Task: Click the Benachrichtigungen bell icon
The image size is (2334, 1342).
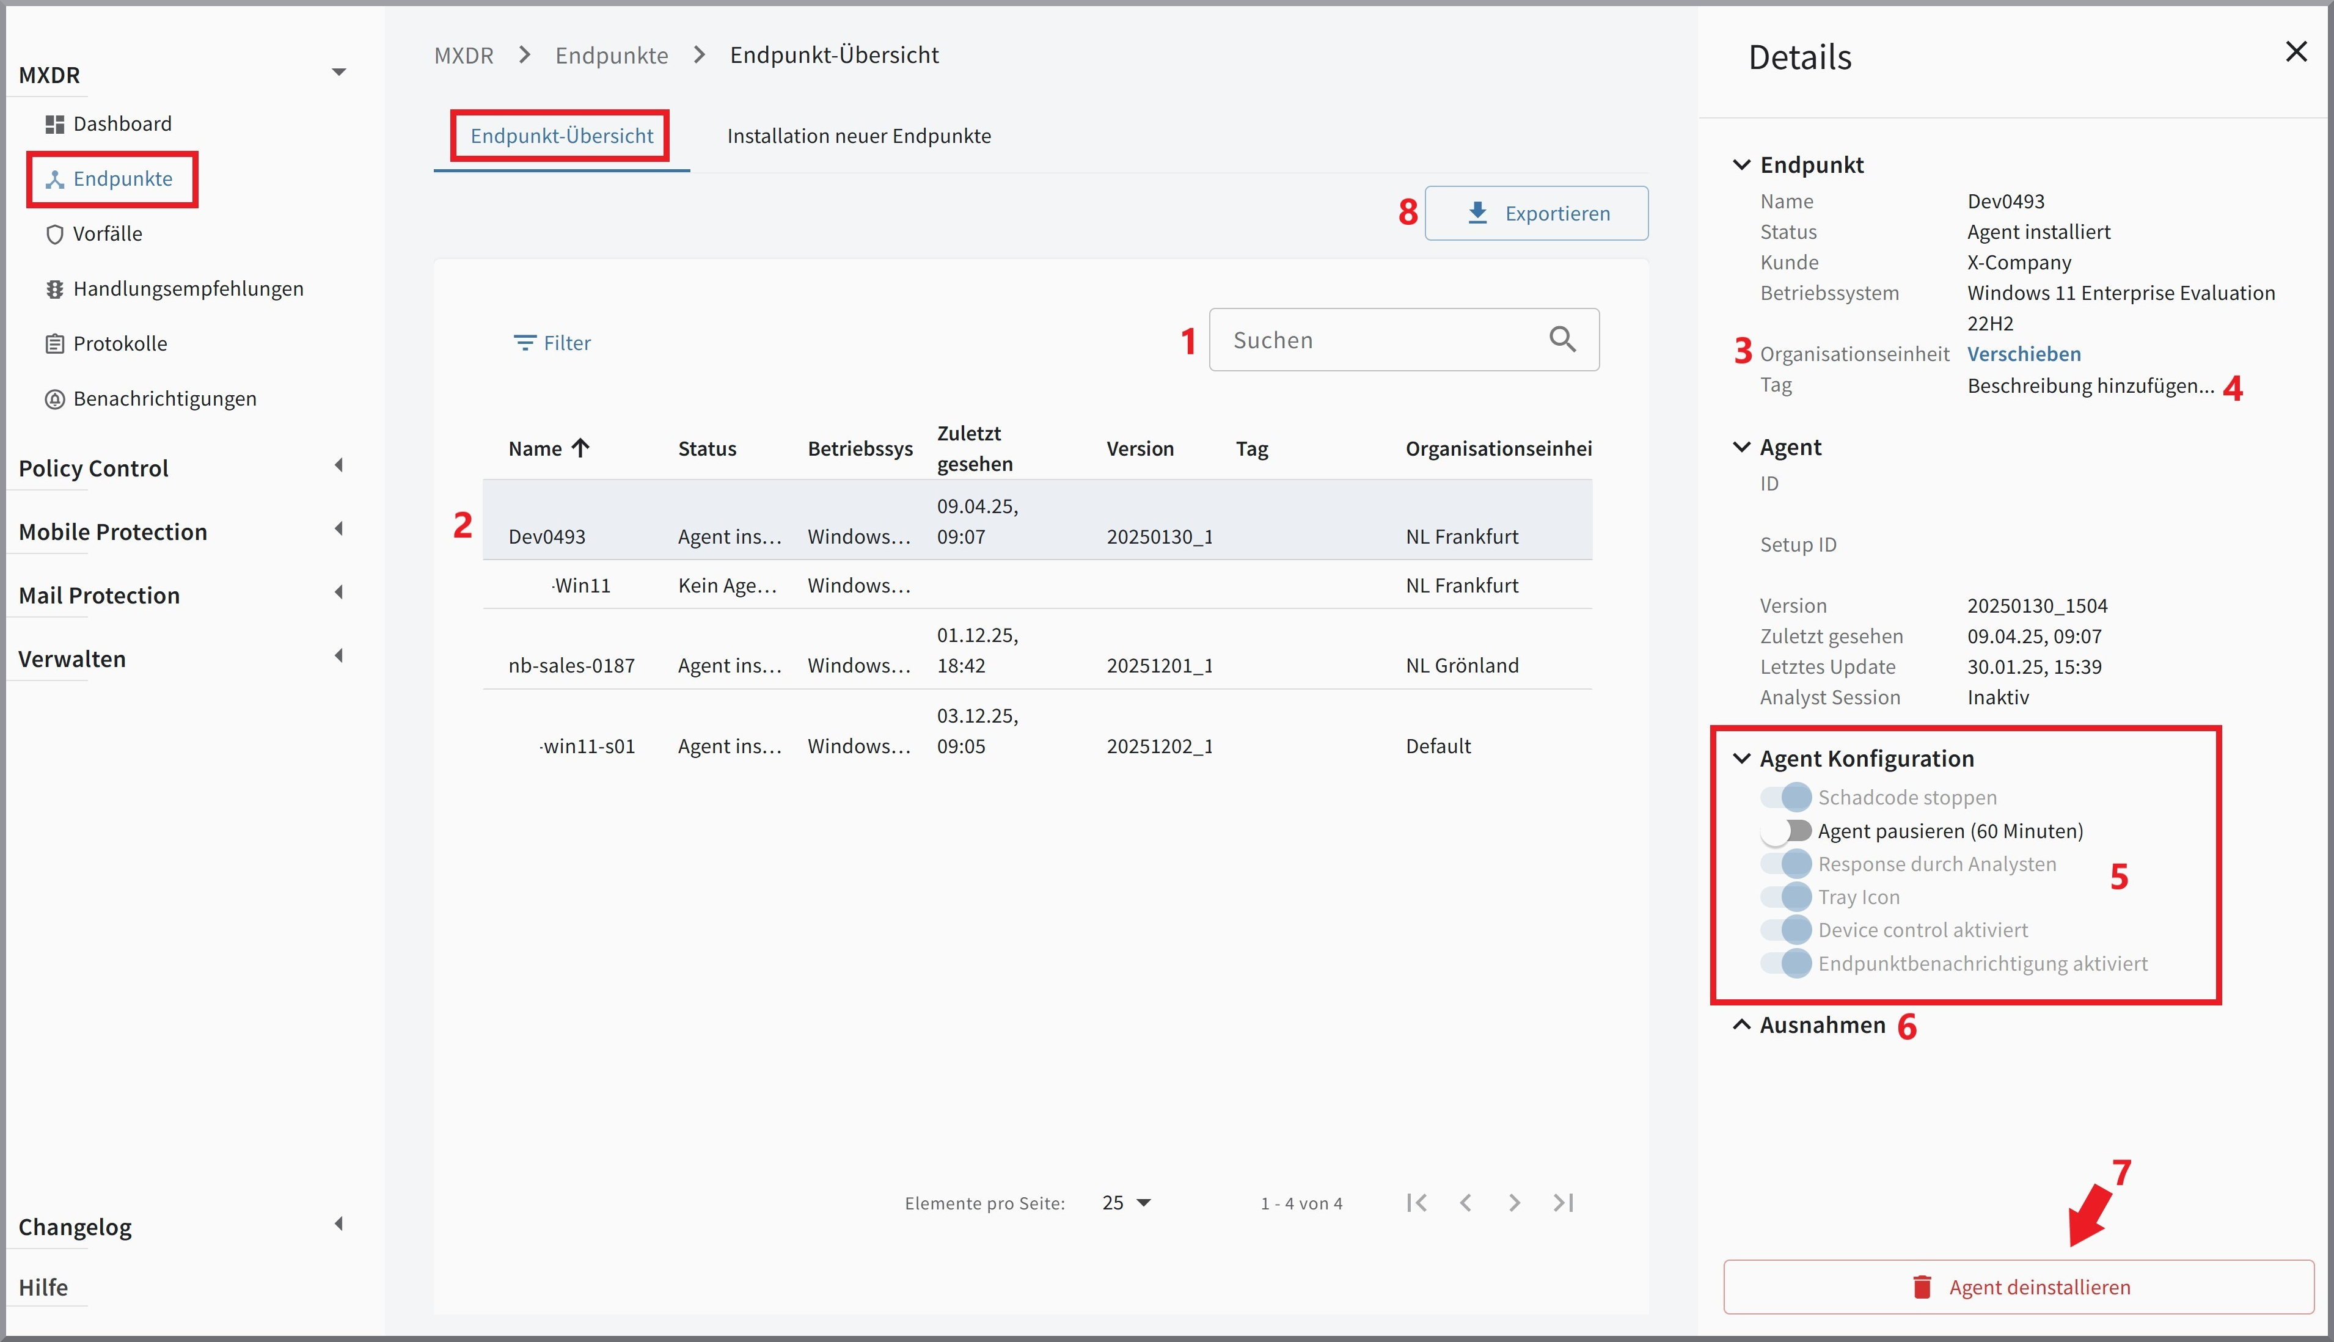Action: point(54,399)
